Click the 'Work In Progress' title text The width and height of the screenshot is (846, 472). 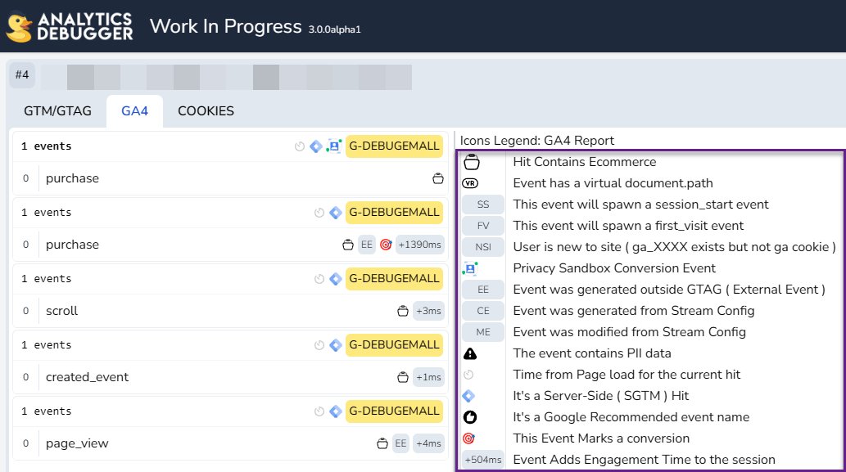pyautogui.click(x=225, y=26)
